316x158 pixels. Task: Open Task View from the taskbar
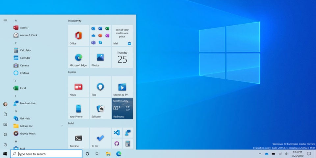coord(97,154)
